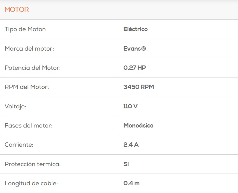Click the 'Si' thermal protection value

[126, 164]
